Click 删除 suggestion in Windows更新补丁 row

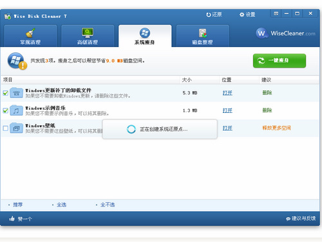267,93
